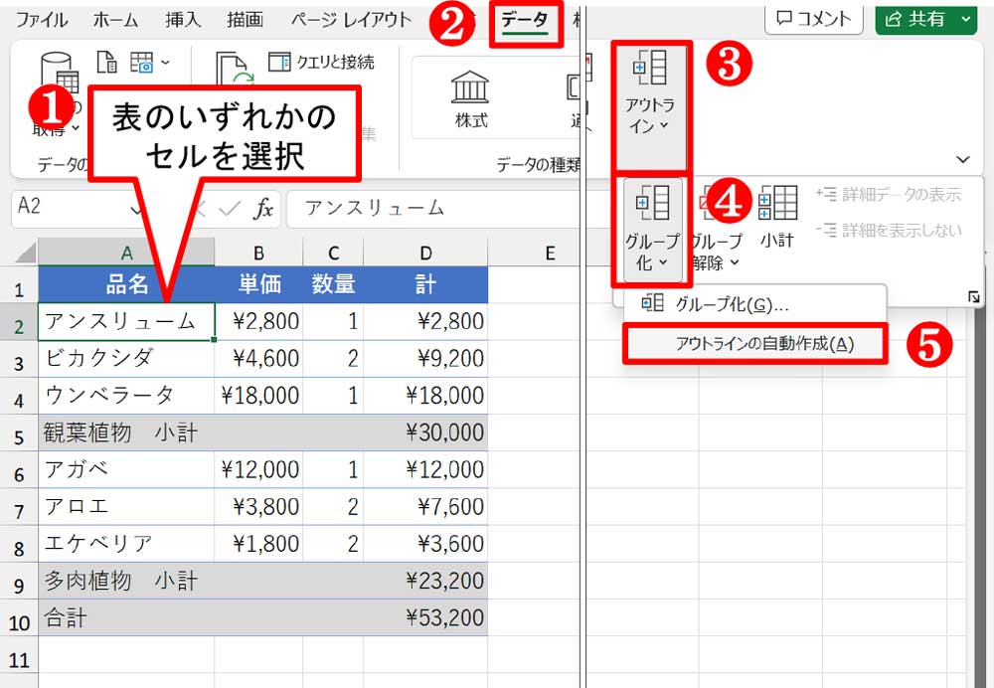This screenshot has height=688, width=994.
Task: Click the 株式 (Stocks) data type icon
Action: [x=470, y=99]
